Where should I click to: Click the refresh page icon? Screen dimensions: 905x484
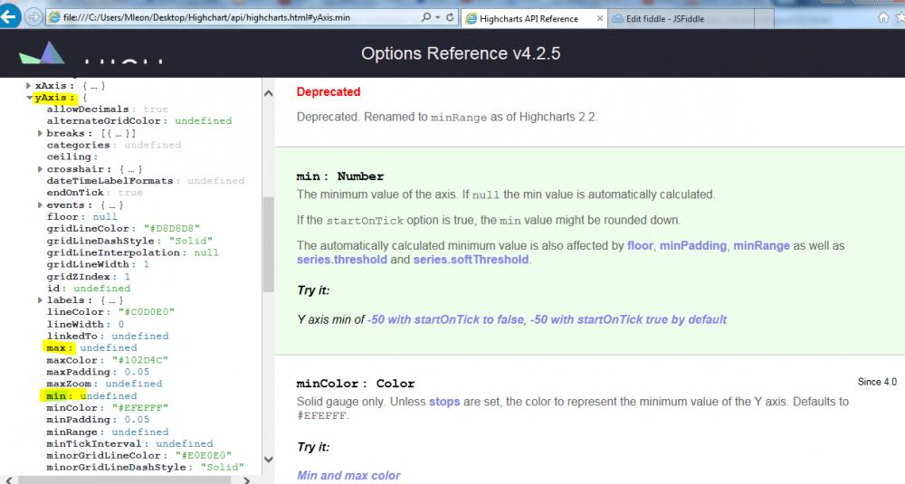point(450,17)
